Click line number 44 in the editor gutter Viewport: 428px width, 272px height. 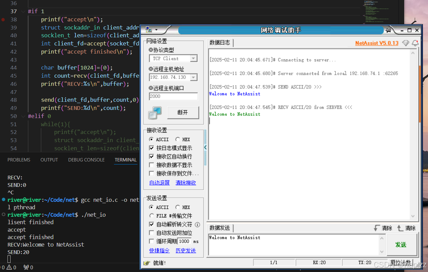tap(13, 67)
